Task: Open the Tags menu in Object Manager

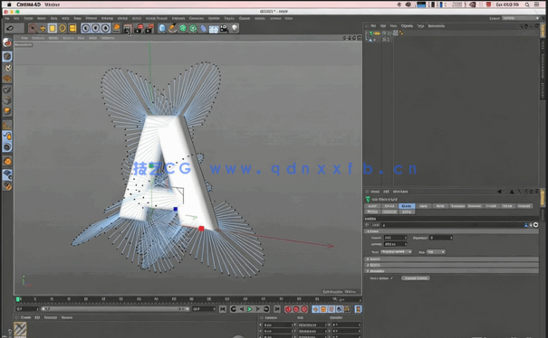Action: (420, 26)
